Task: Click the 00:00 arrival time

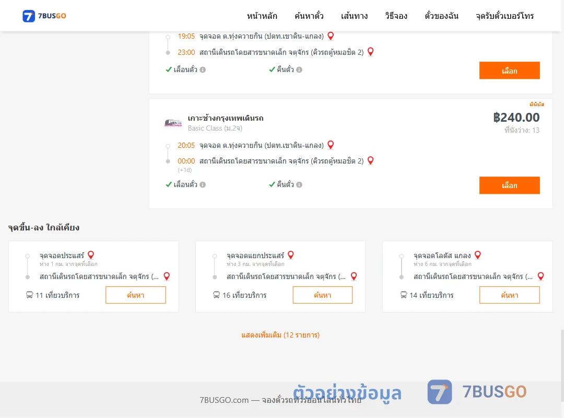Action: tap(186, 161)
